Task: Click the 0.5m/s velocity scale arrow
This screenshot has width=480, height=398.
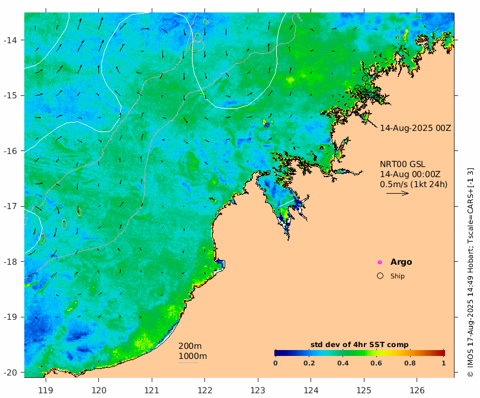Action: click(x=398, y=193)
